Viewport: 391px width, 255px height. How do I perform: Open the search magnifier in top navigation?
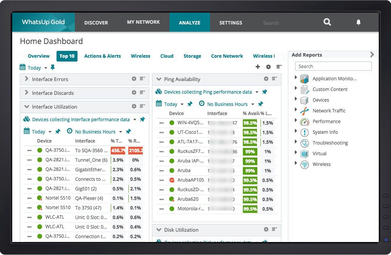point(327,23)
